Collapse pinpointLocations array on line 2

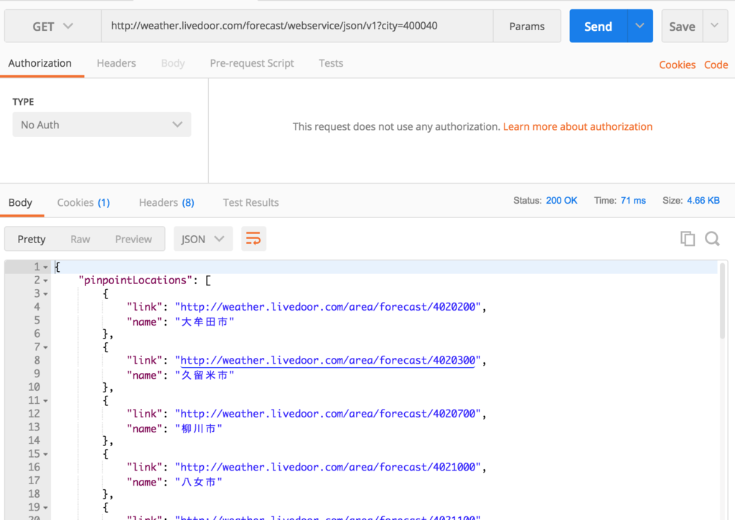(x=45, y=280)
